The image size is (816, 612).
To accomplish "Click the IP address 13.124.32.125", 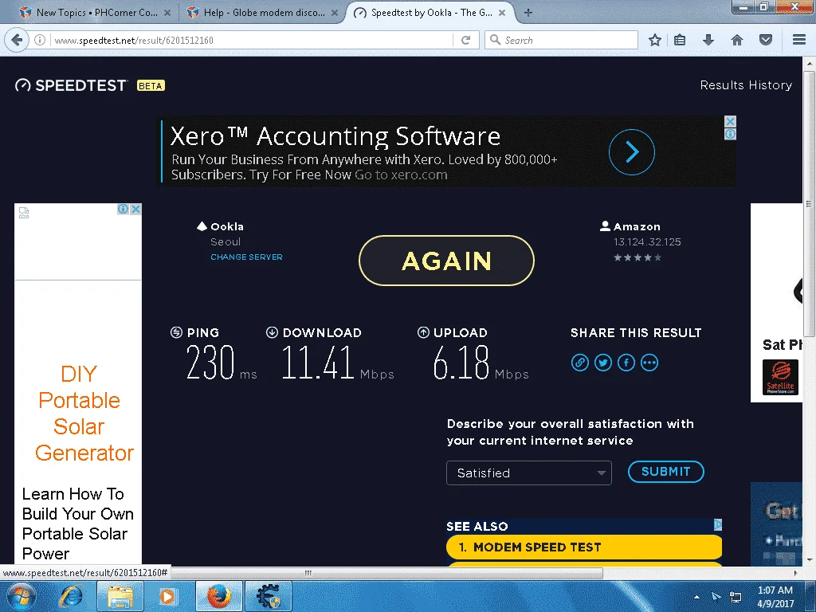I will coord(647,242).
